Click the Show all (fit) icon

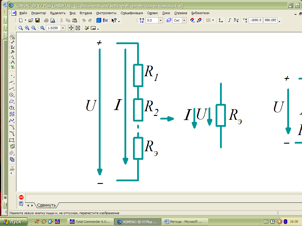pyautogui.click(x=78, y=28)
